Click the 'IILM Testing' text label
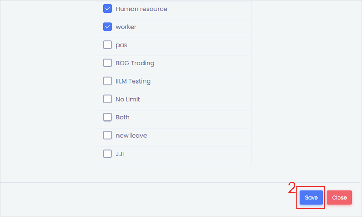 click(133, 81)
